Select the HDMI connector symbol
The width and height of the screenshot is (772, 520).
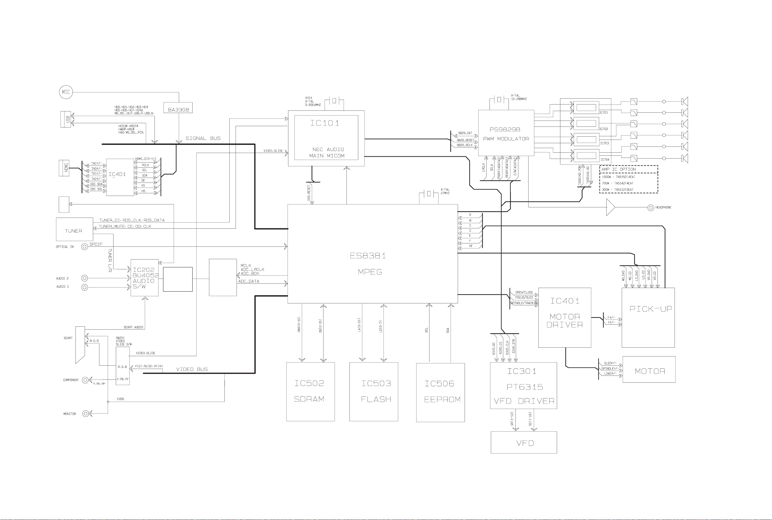(x=64, y=168)
